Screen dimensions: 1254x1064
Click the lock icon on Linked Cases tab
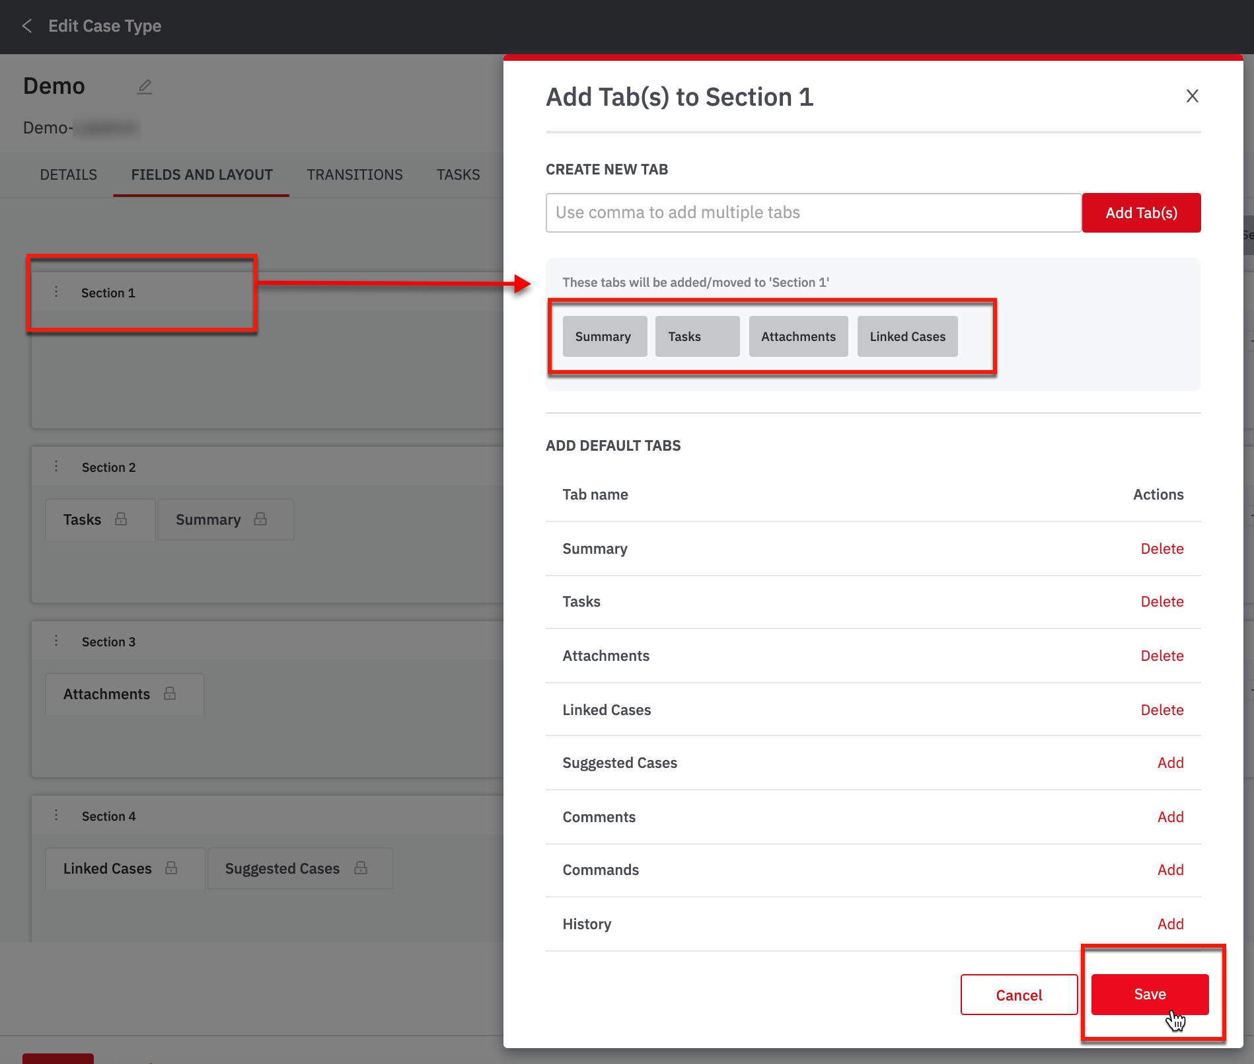tap(171, 868)
